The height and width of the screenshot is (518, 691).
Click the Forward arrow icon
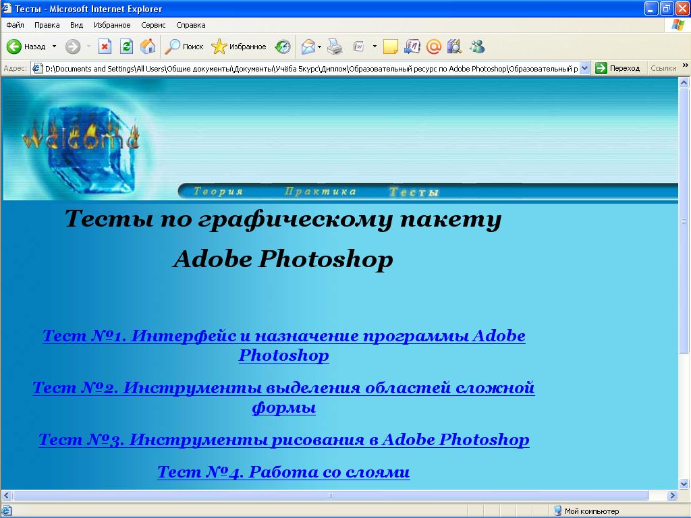(x=73, y=47)
